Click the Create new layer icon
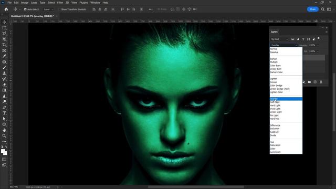 coord(315,82)
